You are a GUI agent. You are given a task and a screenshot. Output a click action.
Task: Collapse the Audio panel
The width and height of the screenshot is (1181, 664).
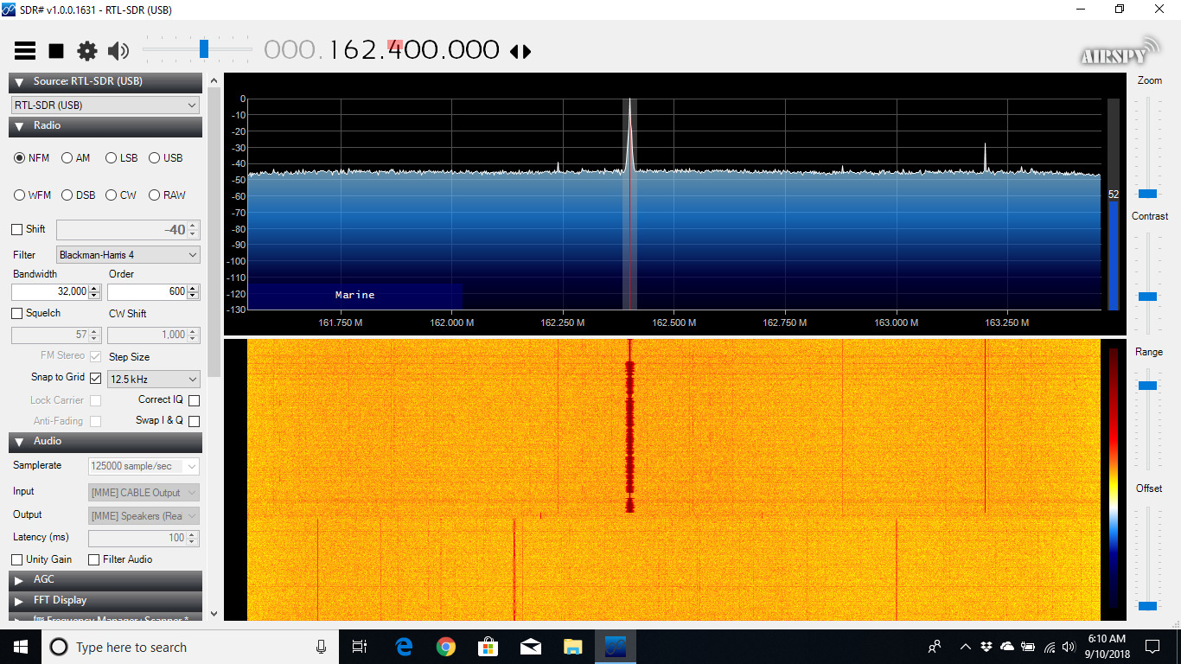coord(105,442)
